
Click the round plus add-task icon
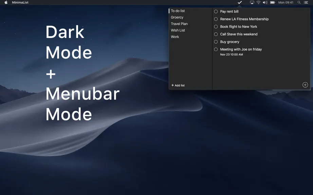305,85
